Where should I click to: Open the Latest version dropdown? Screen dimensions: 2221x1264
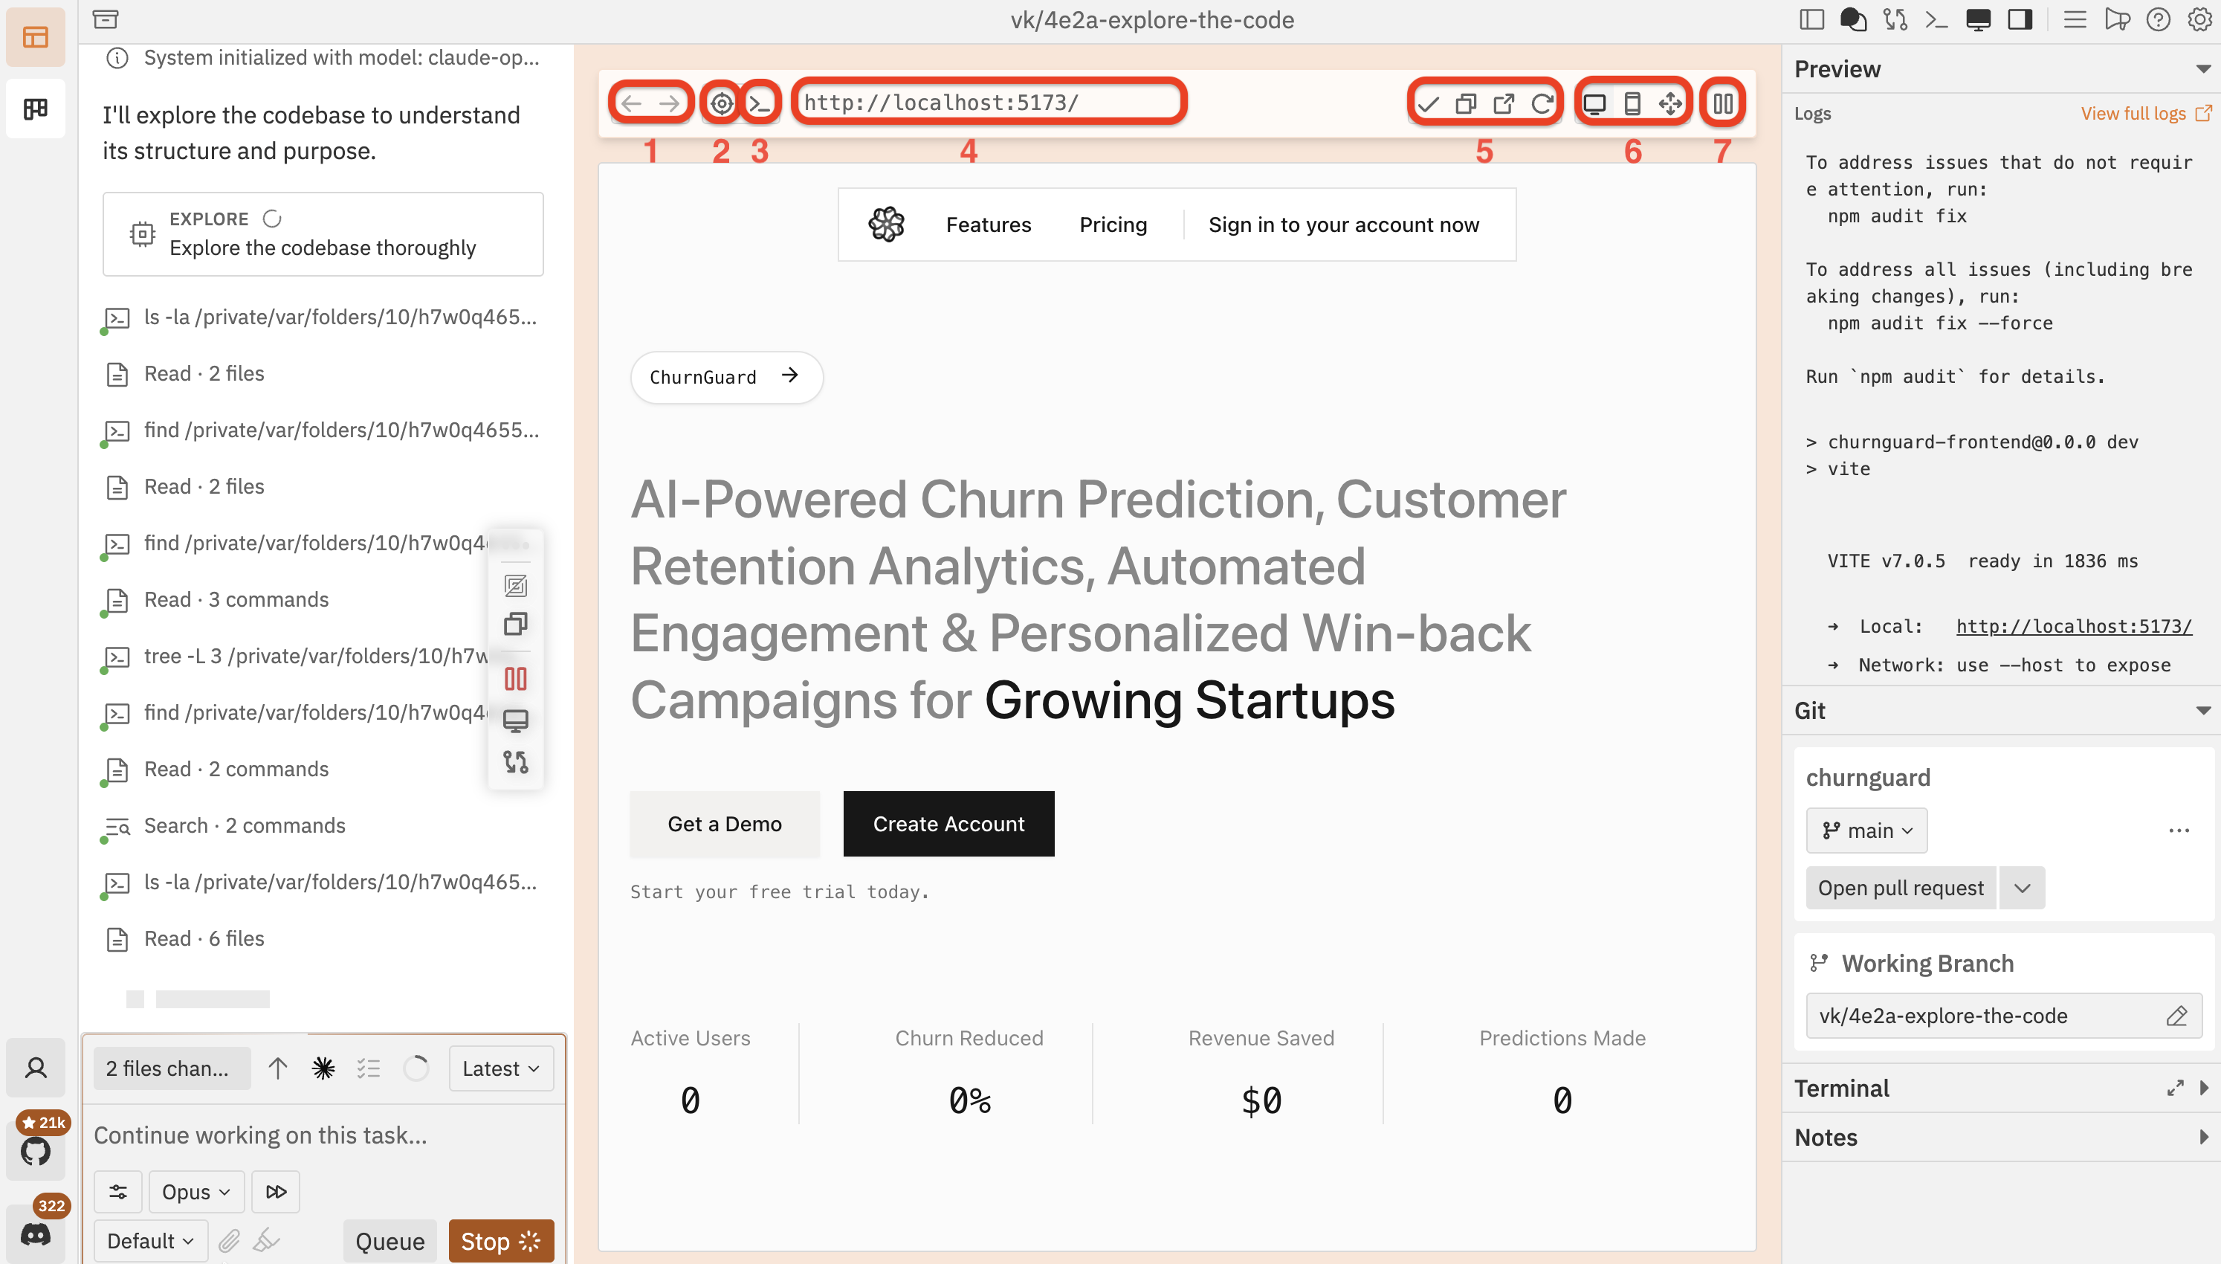click(x=500, y=1068)
